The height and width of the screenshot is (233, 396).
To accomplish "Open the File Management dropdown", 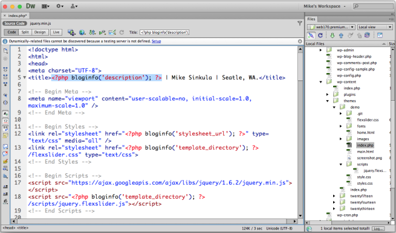I will click(92, 32).
